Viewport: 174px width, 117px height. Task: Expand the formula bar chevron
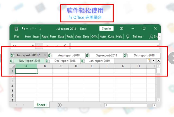158,46
